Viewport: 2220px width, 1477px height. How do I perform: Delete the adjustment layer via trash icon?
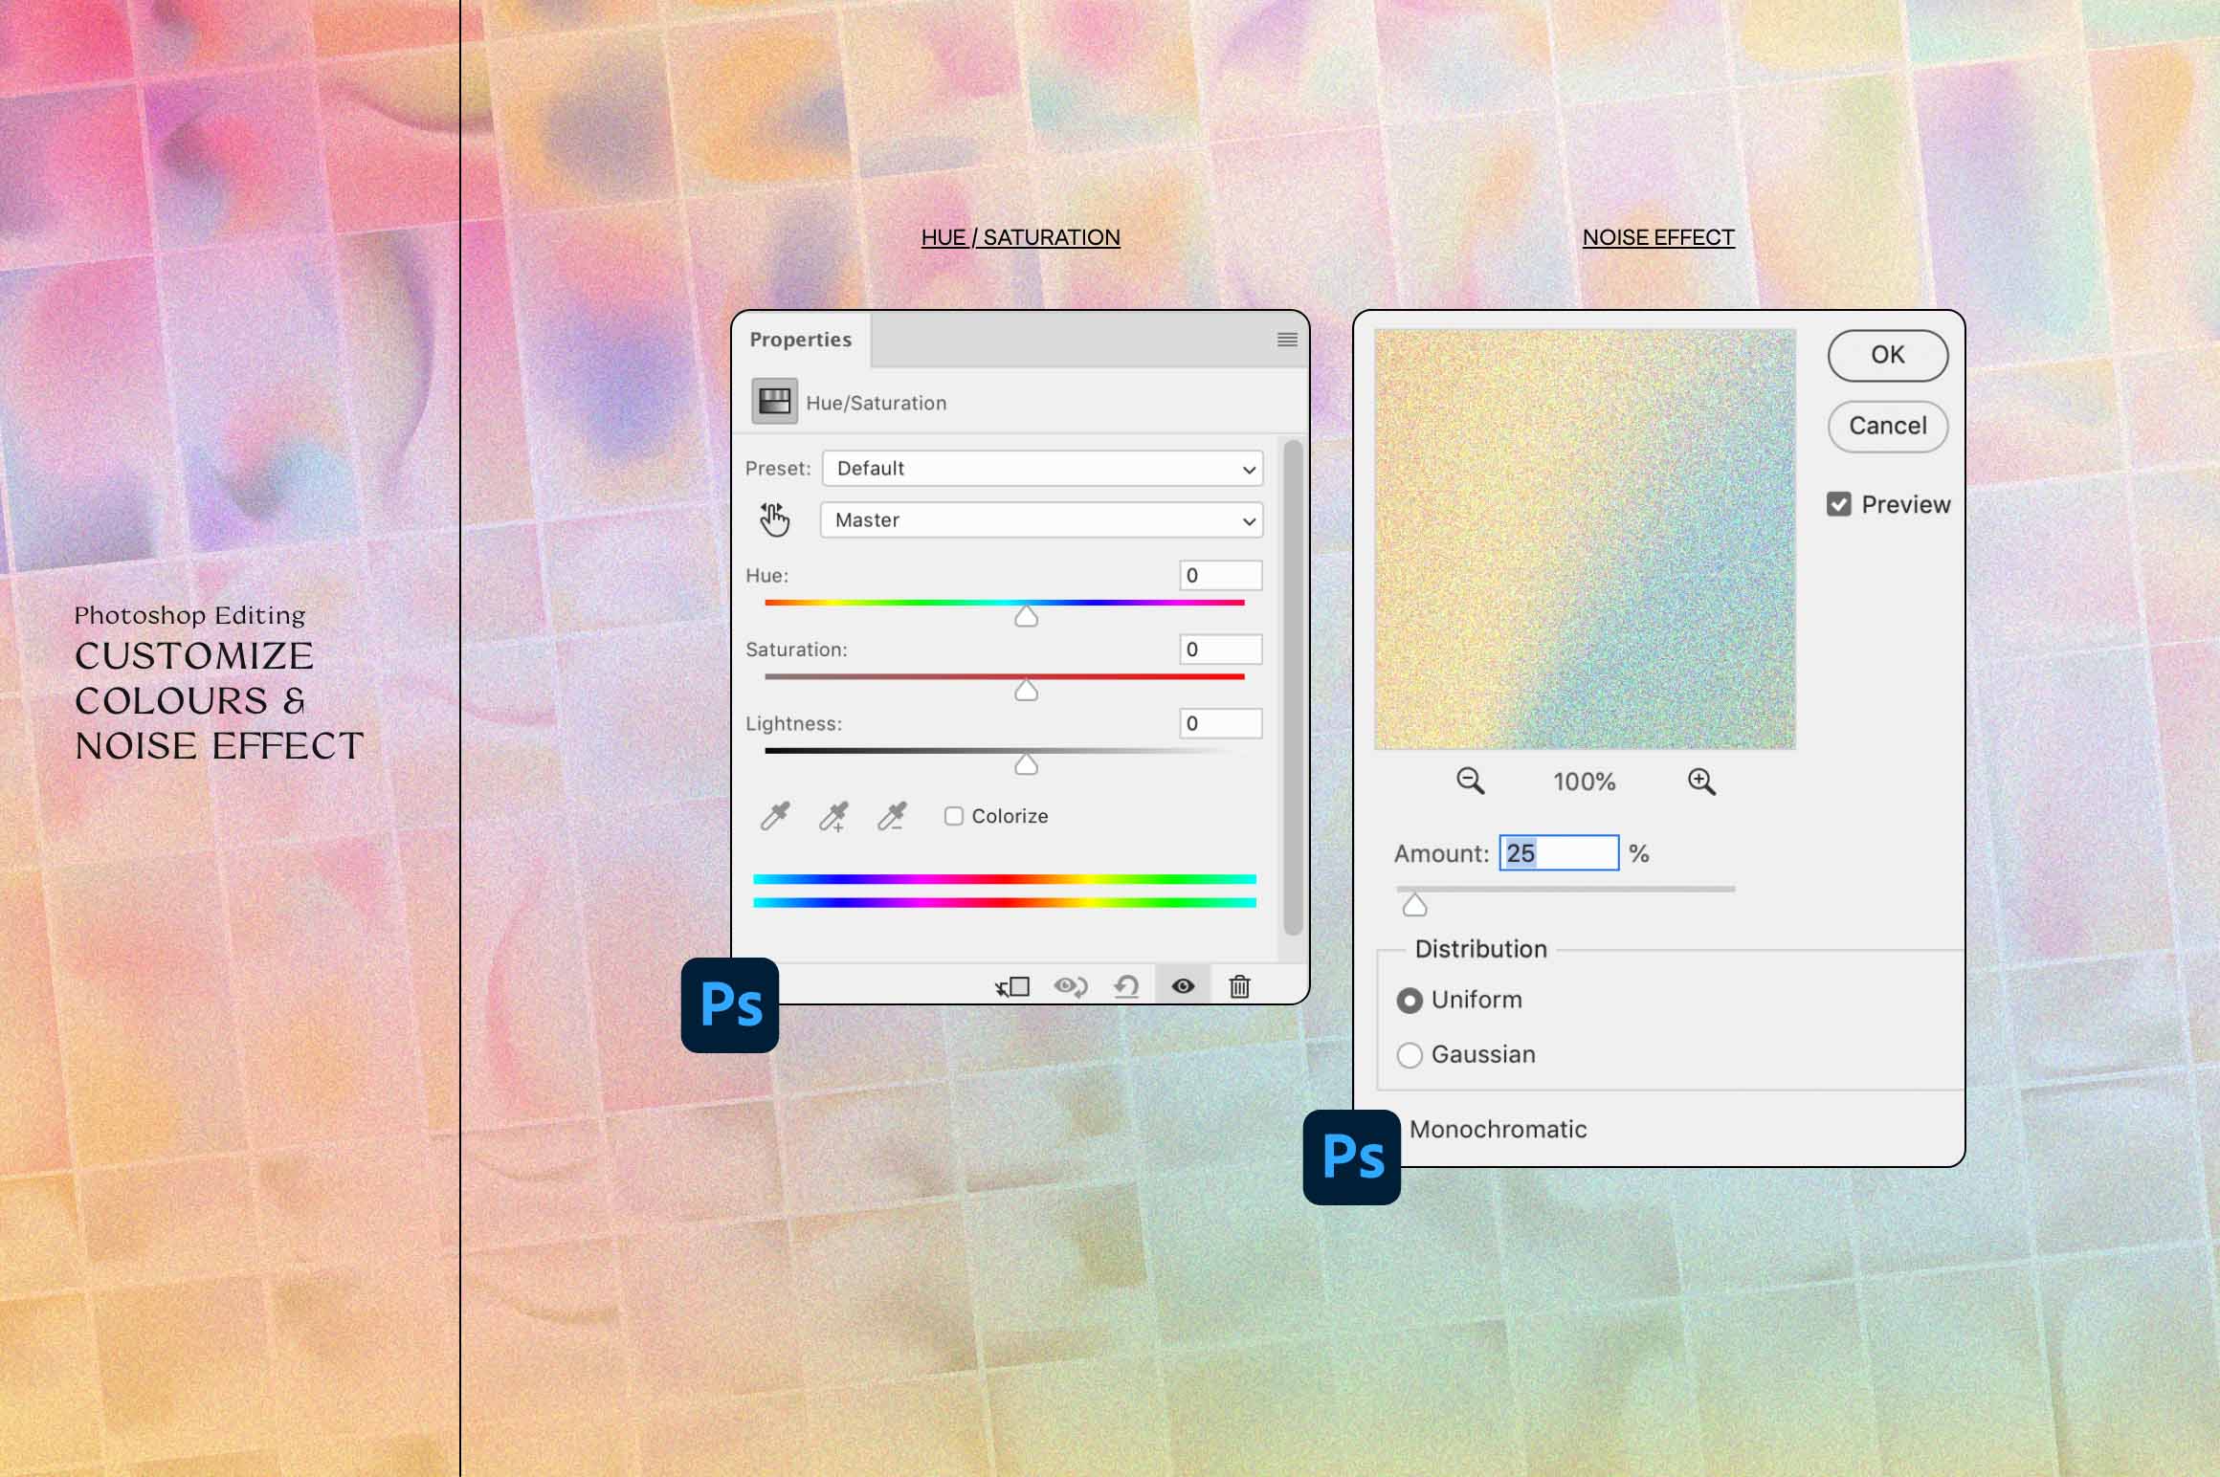click(1239, 986)
